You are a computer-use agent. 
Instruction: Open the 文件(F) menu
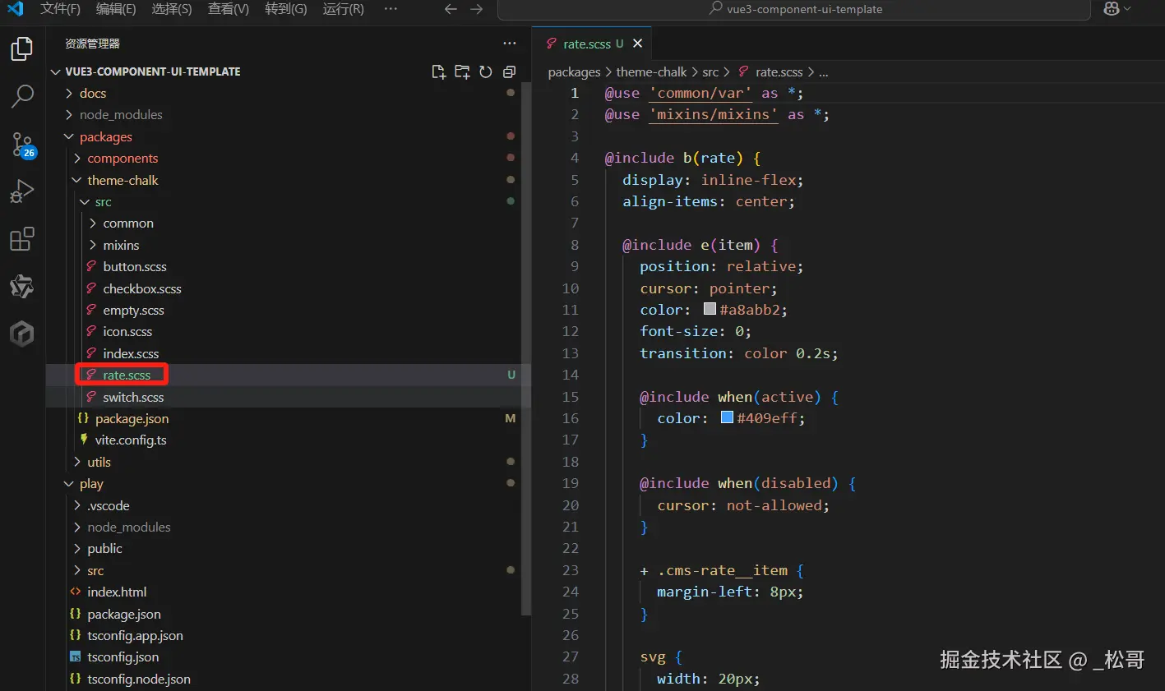click(x=60, y=9)
